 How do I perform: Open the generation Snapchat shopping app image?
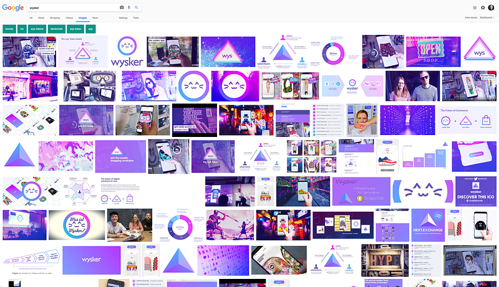361,192
